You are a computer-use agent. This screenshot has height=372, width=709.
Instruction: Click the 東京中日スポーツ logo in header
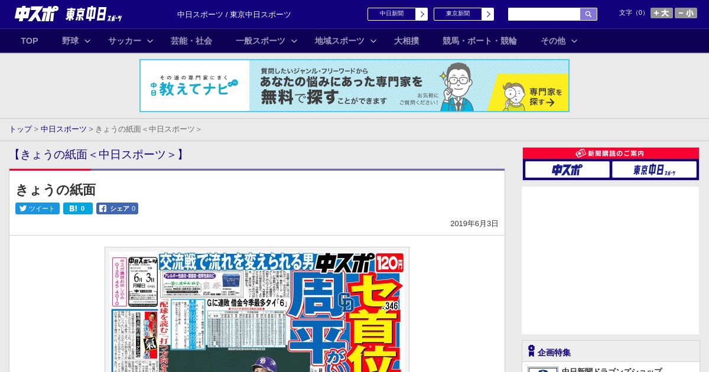(x=94, y=15)
